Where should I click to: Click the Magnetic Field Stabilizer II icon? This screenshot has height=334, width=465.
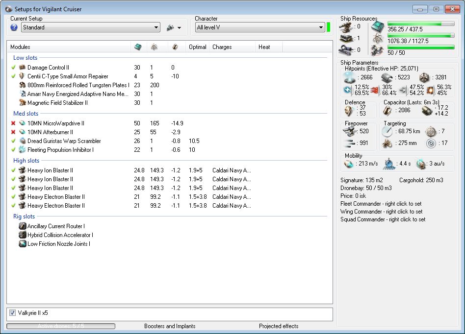(x=22, y=103)
